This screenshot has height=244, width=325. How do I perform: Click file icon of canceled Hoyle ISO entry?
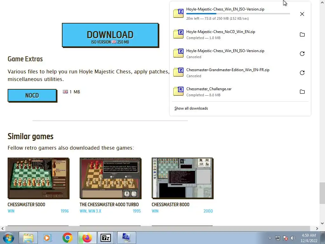(178, 53)
